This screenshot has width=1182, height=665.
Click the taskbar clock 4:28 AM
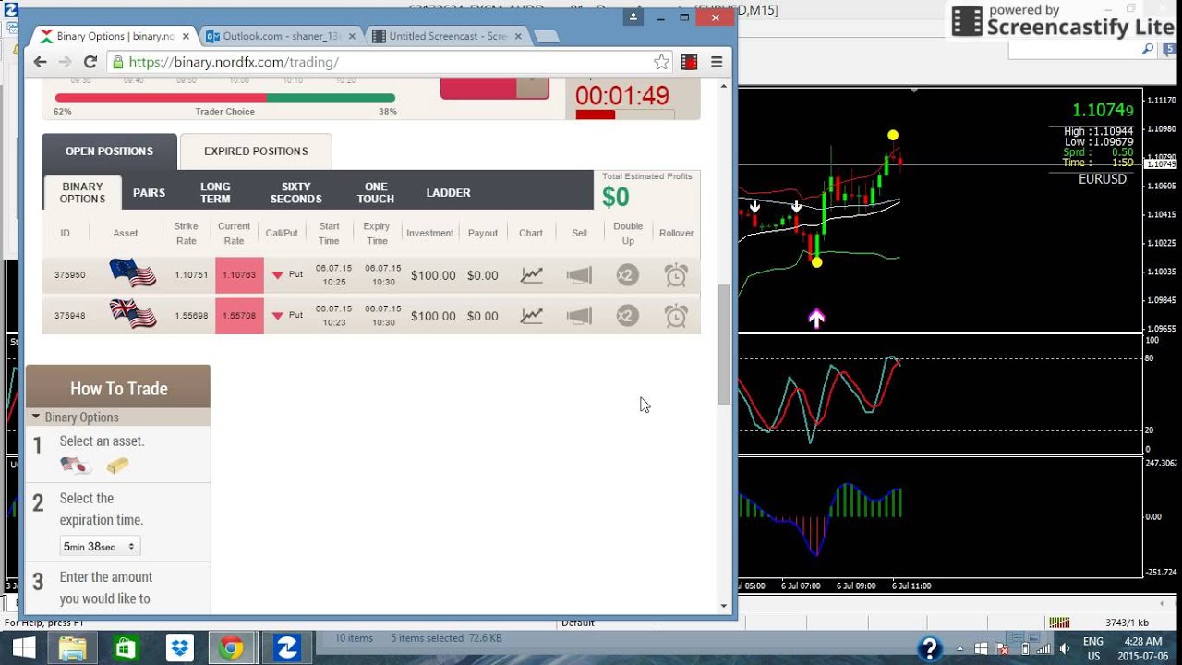pos(1143,641)
